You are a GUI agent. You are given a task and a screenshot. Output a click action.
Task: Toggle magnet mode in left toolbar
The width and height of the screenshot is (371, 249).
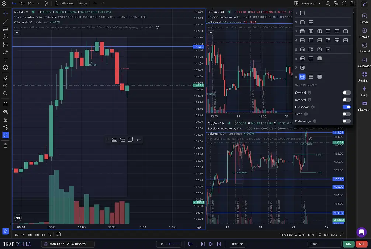click(x=6, y=104)
